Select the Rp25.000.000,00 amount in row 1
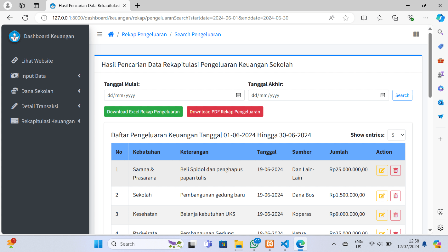 [x=349, y=169]
